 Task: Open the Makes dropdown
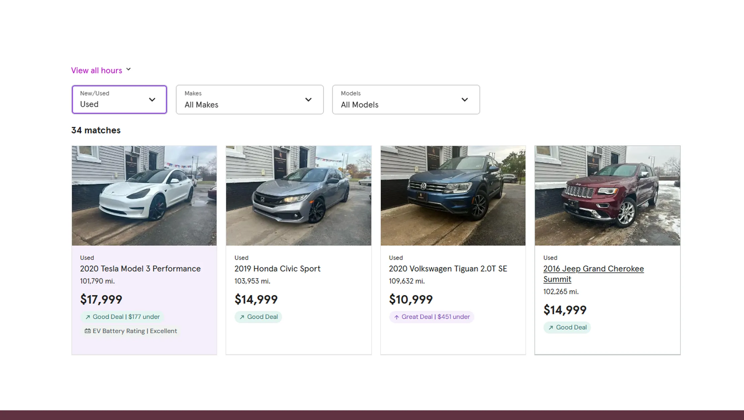click(x=250, y=100)
